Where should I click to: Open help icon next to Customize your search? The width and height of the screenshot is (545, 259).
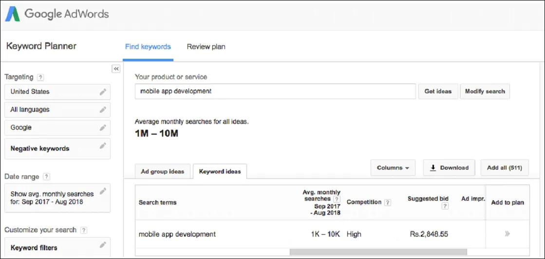[83, 230]
